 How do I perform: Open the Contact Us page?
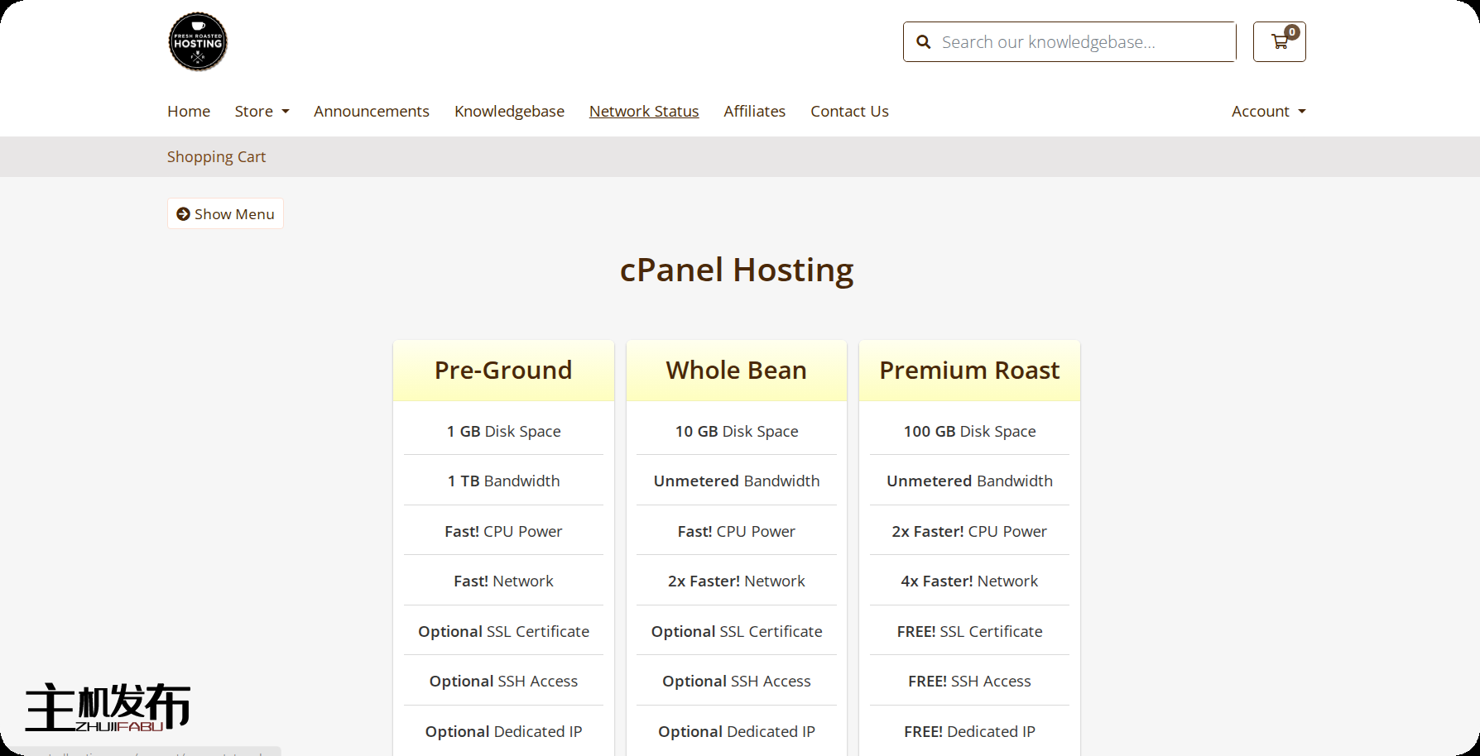[849, 112]
